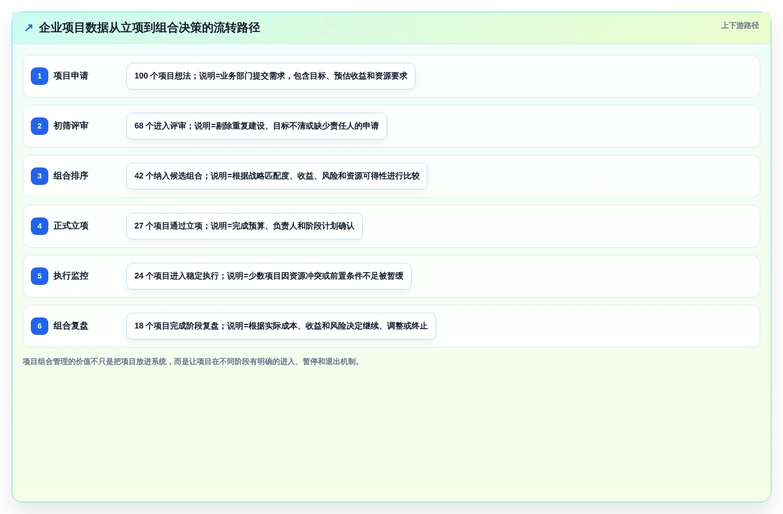Click step number badge 2
Image resolution: width=783 pixels, height=514 pixels.
[40, 126]
